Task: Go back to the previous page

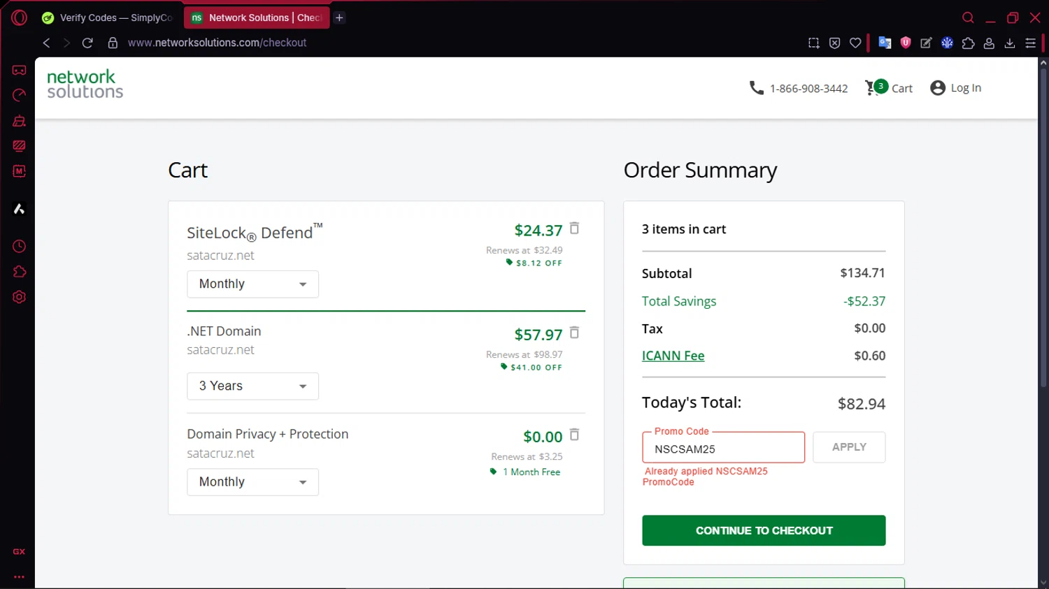Action: point(46,43)
